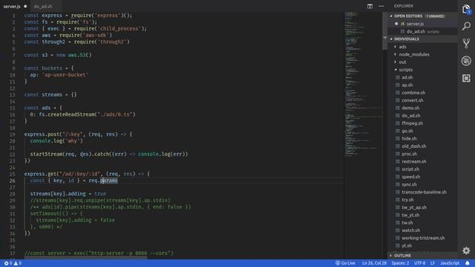Open sync.sh in the file tree
The image size is (475, 267).
409,185
